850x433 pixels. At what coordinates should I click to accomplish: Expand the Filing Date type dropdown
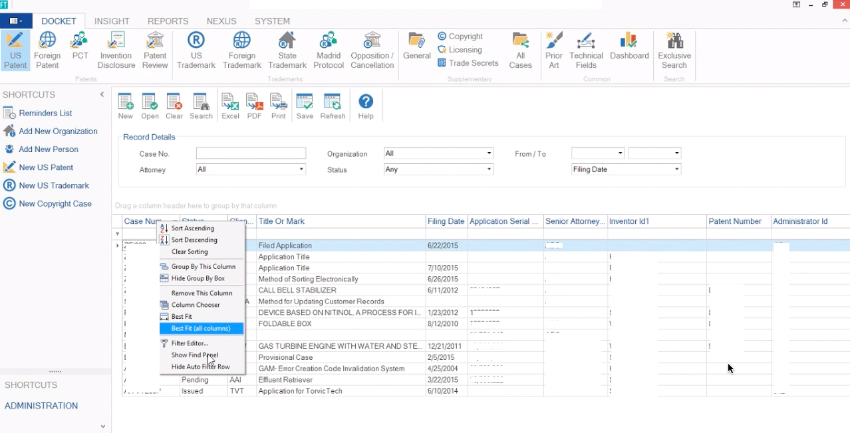coord(676,169)
